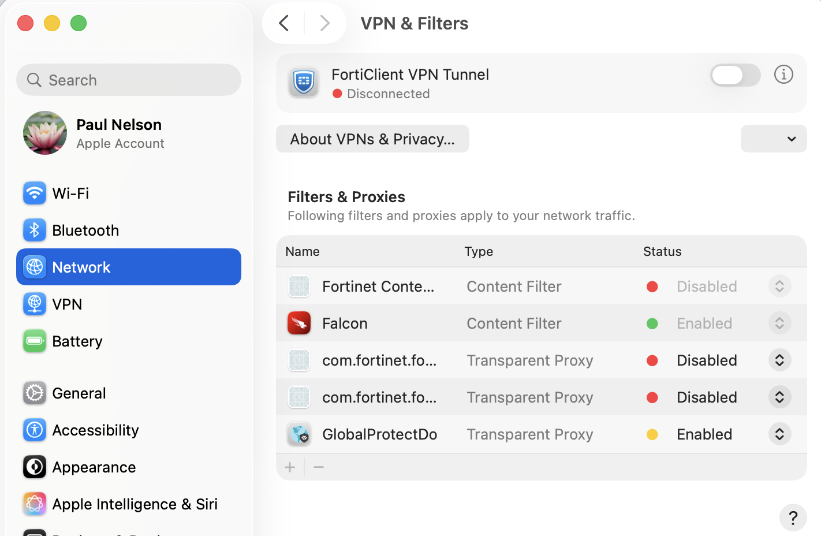Add a new filter with plus button
821x536 pixels.
pos(290,467)
